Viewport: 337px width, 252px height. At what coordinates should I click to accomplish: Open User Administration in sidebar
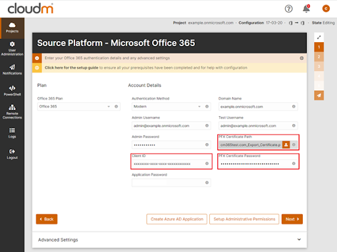pyautogui.click(x=12, y=49)
